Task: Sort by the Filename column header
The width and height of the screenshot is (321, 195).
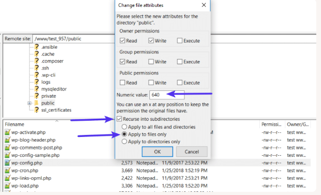Action: (15, 124)
